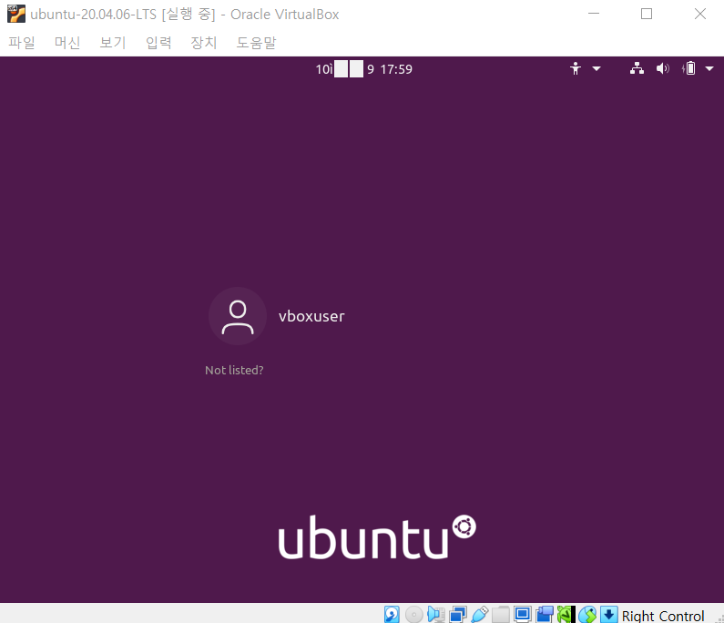Click the hard disk activity status icon
Screen dimensions: 724x623
tap(392, 615)
